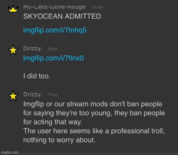Click the line "nothing to worry about."

(59, 140)
